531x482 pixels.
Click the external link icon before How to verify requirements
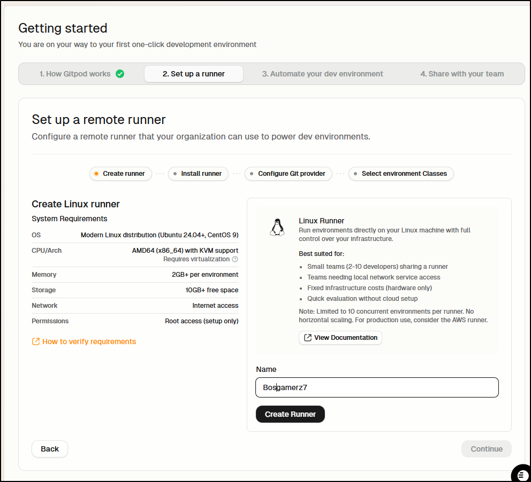(35, 341)
